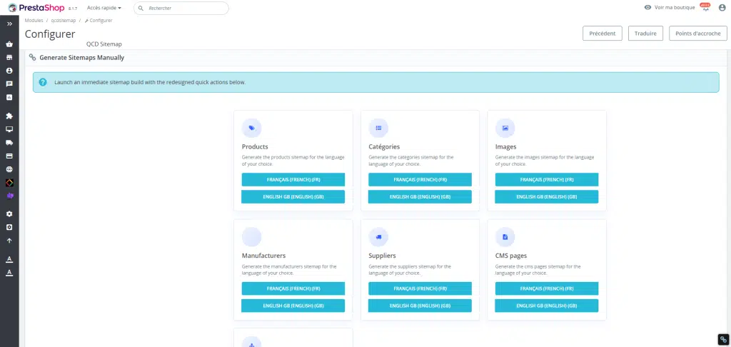Click the Configurer page title
The height and width of the screenshot is (347, 731).
click(50, 34)
